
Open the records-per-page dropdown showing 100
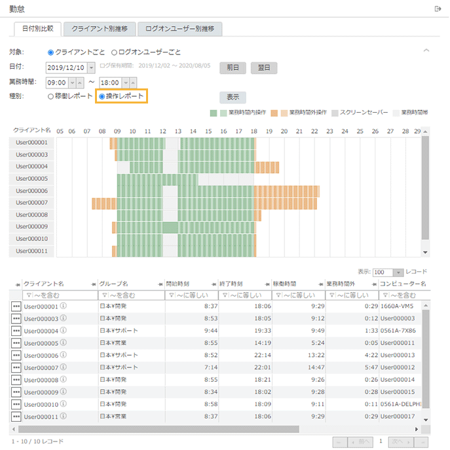398,272
